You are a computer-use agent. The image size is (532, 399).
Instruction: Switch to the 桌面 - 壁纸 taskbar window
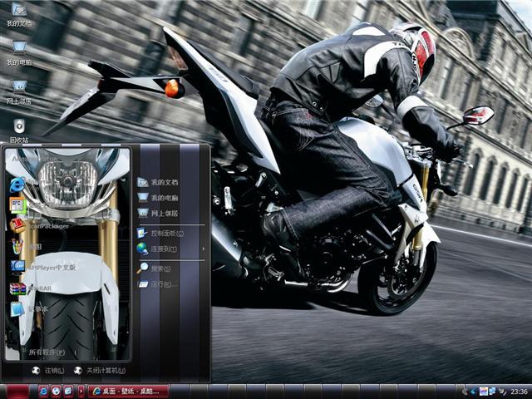pos(130,391)
